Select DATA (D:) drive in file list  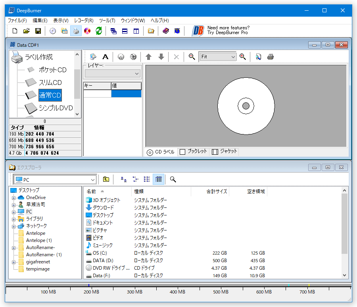103,261
